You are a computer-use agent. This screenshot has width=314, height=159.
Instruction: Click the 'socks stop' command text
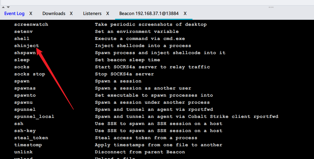[30, 74]
